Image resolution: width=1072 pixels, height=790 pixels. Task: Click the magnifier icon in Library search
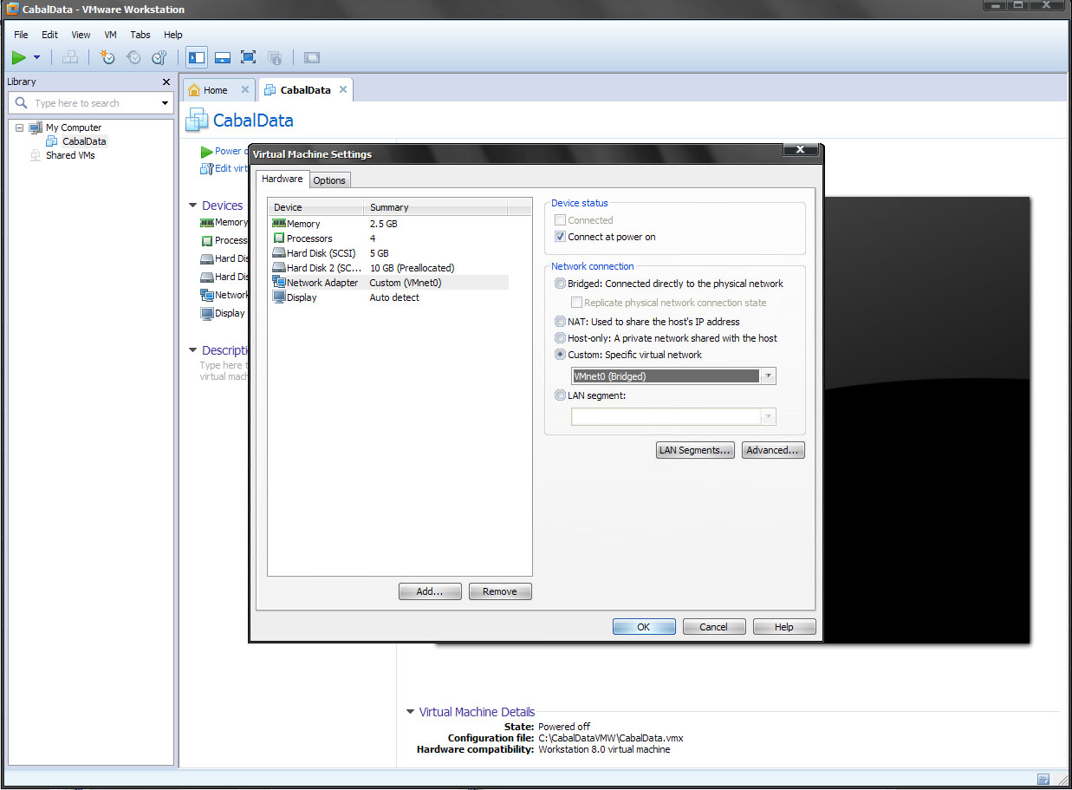point(22,102)
